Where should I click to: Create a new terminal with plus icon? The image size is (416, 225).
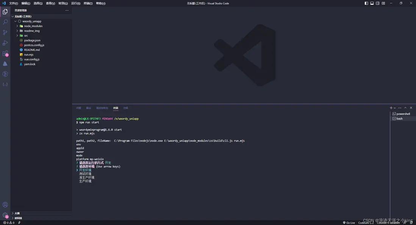click(391, 108)
